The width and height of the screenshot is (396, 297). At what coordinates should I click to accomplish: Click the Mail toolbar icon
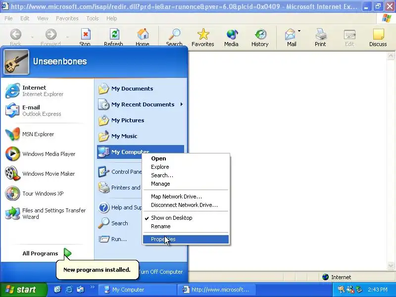pyautogui.click(x=290, y=35)
